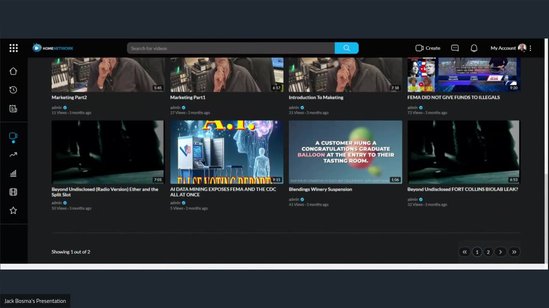Image resolution: width=549 pixels, height=308 pixels.
Task: Click the Marketing Part1 title
Action: click(187, 98)
